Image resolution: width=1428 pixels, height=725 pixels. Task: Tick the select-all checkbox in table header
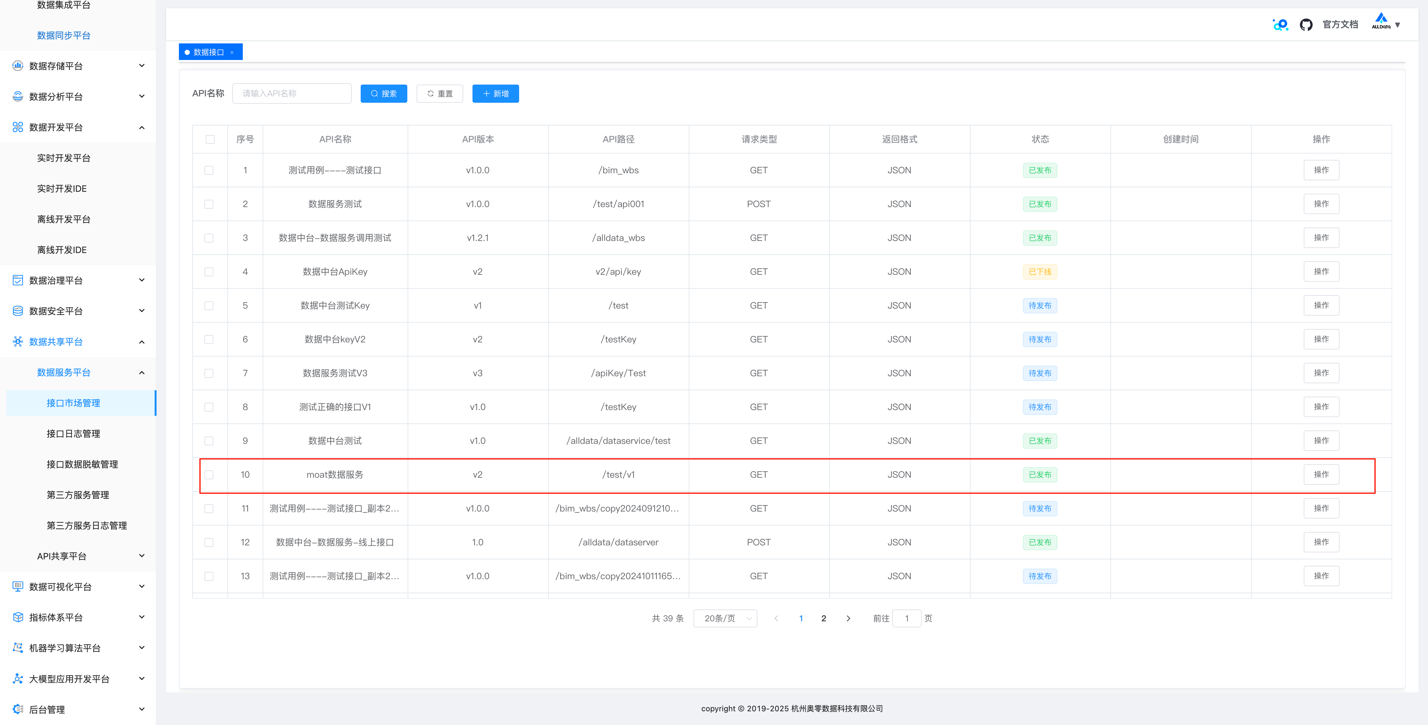coord(210,139)
